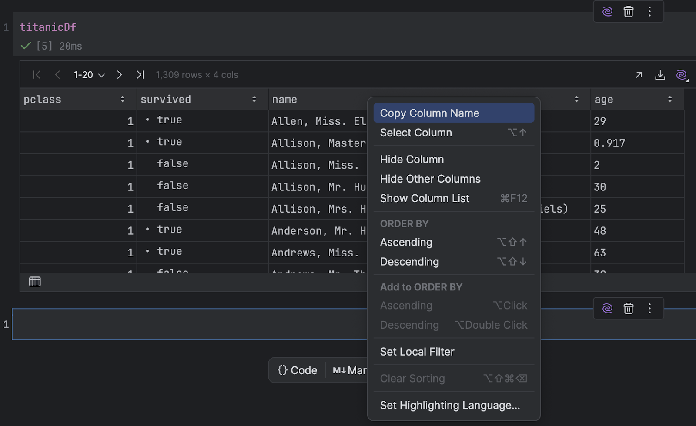Open more options for the titanicDf cell
696x426 pixels.
649,11
